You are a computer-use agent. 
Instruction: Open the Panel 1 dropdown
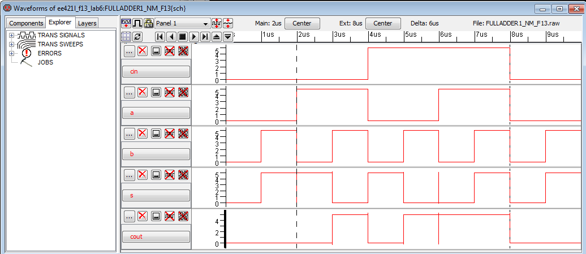pyautogui.click(x=182, y=24)
